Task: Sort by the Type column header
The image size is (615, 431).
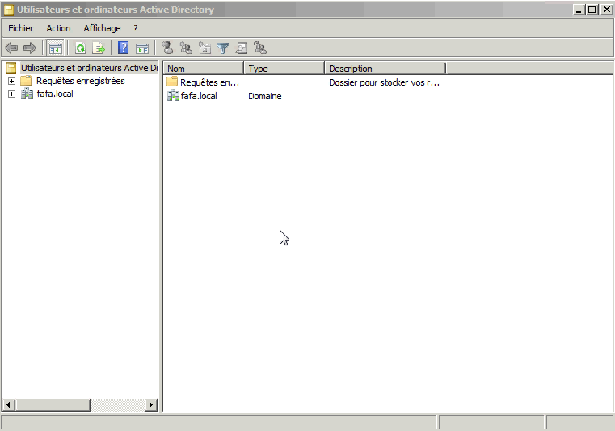Action: click(x=284, y=69)
